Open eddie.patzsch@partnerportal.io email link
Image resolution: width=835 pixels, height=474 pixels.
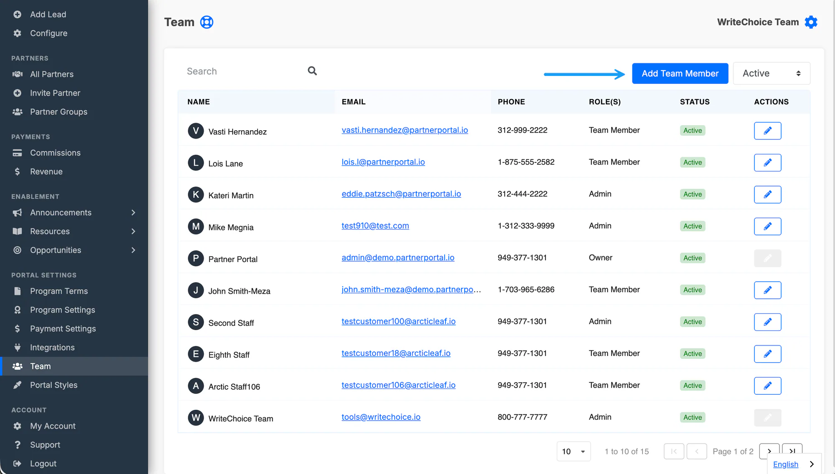coord(401,194)
